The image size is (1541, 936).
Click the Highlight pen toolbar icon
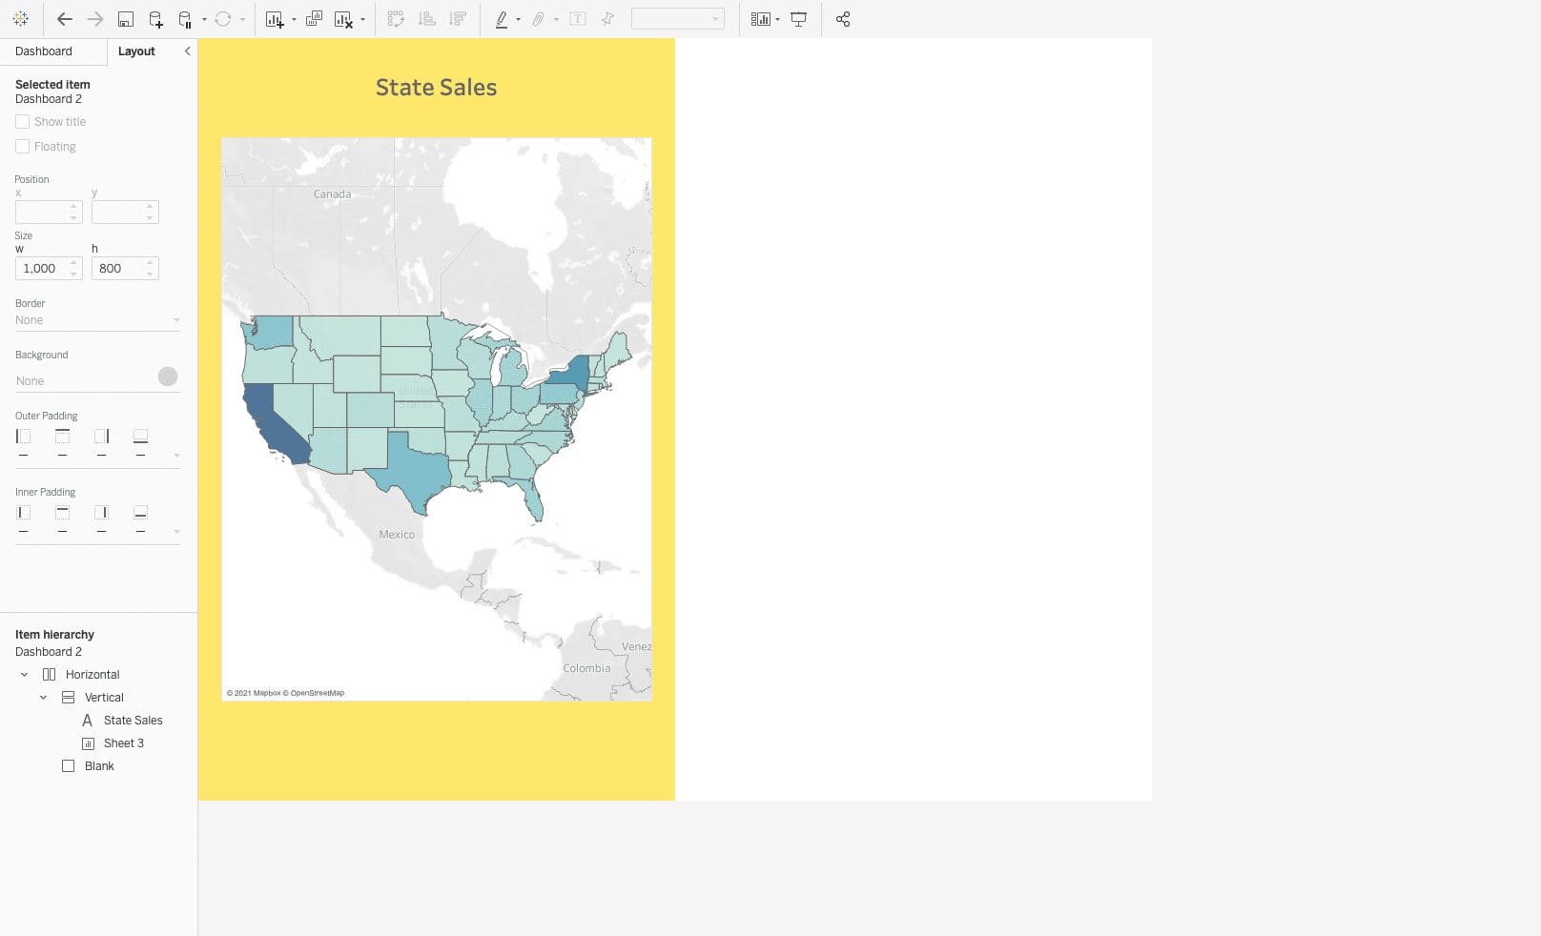tap(503, 19)
